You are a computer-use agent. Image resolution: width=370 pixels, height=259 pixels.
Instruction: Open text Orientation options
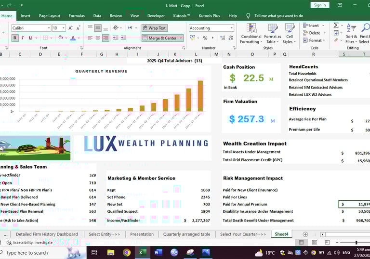pos(116,28)
